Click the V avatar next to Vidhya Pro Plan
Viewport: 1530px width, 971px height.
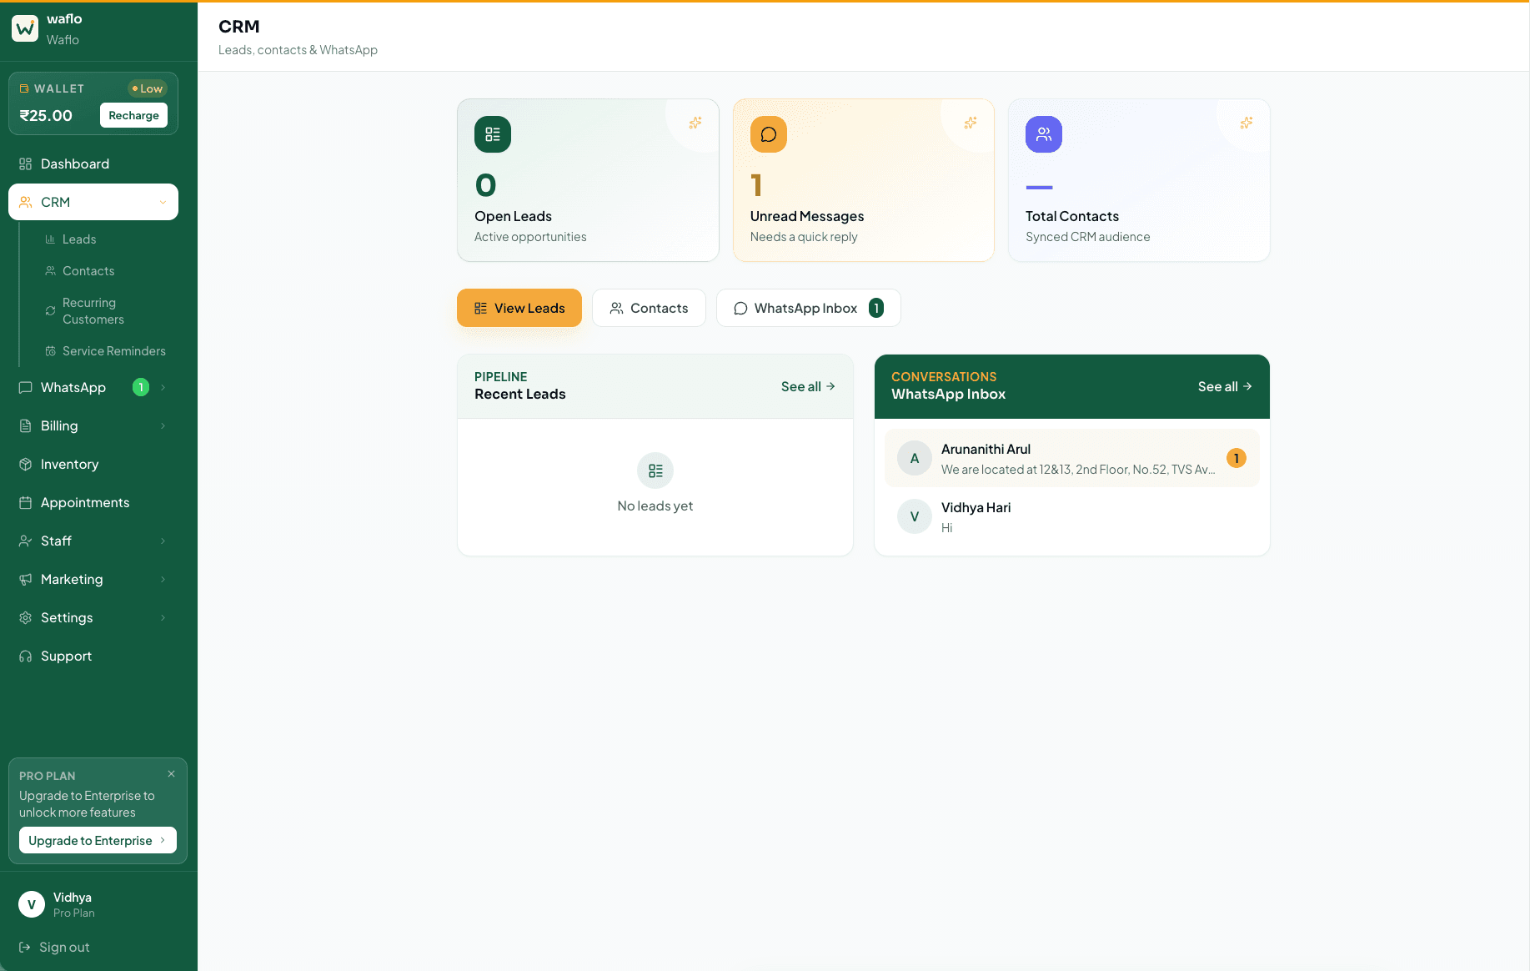tap(32, 904)
